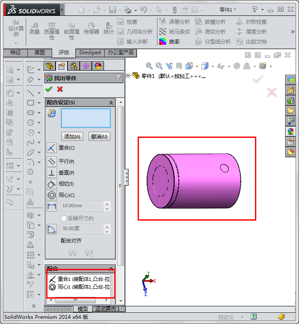Open PropertyManager tab icon

point(62,66)
